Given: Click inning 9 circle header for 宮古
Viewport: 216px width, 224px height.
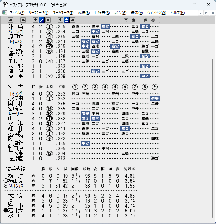Looking at the screenshot, I should [x=155, y=87].
